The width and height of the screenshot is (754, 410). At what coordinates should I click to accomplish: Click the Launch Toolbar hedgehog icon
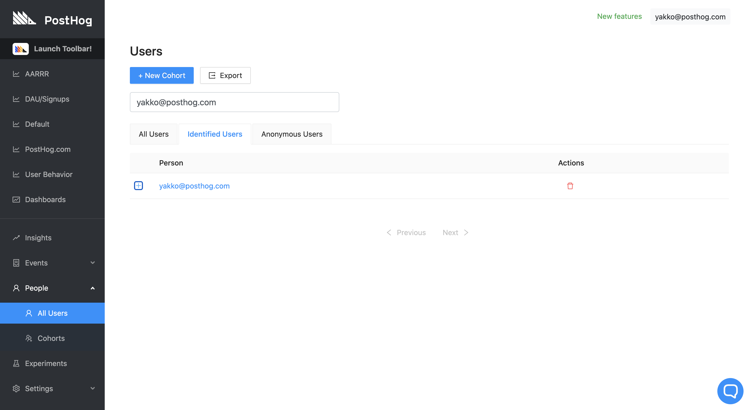coord(20,49)
